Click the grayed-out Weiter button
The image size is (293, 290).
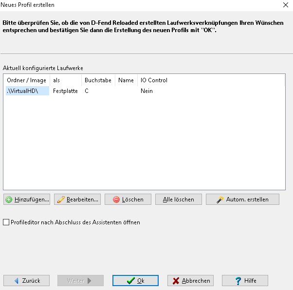[80, 281]
